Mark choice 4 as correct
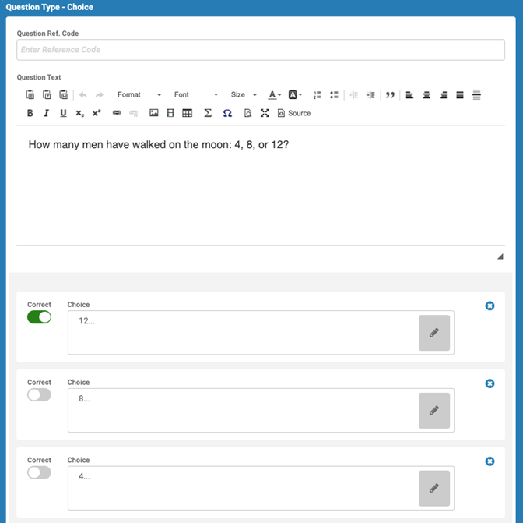Screen dimensions: 523x523 [40, 472]
